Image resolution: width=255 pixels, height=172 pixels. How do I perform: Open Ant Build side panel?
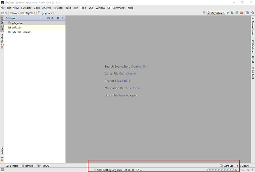[x=253, y=73]
